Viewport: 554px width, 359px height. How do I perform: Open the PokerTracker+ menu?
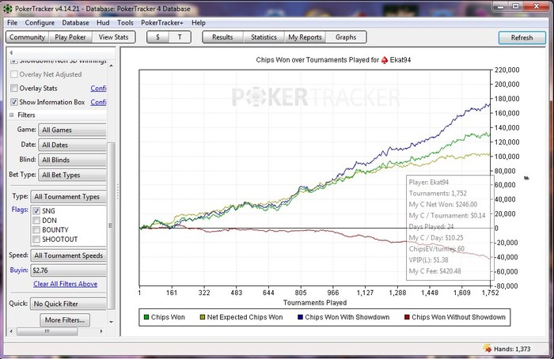click(161, 23)
